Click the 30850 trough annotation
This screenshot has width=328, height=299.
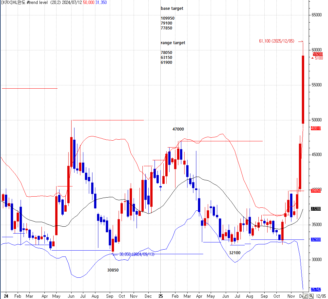click(x=113, y=270)
